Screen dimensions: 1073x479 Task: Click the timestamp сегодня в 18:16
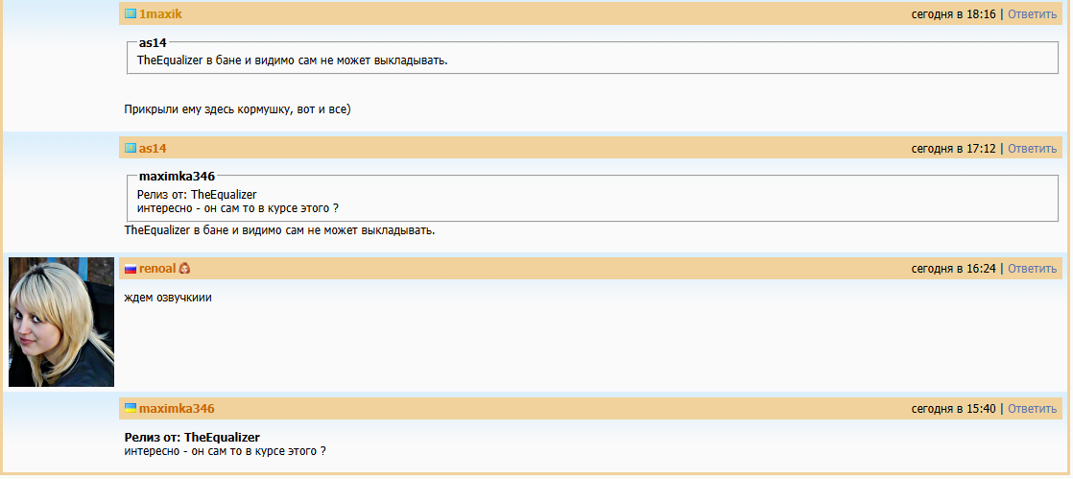click(954, 14)
